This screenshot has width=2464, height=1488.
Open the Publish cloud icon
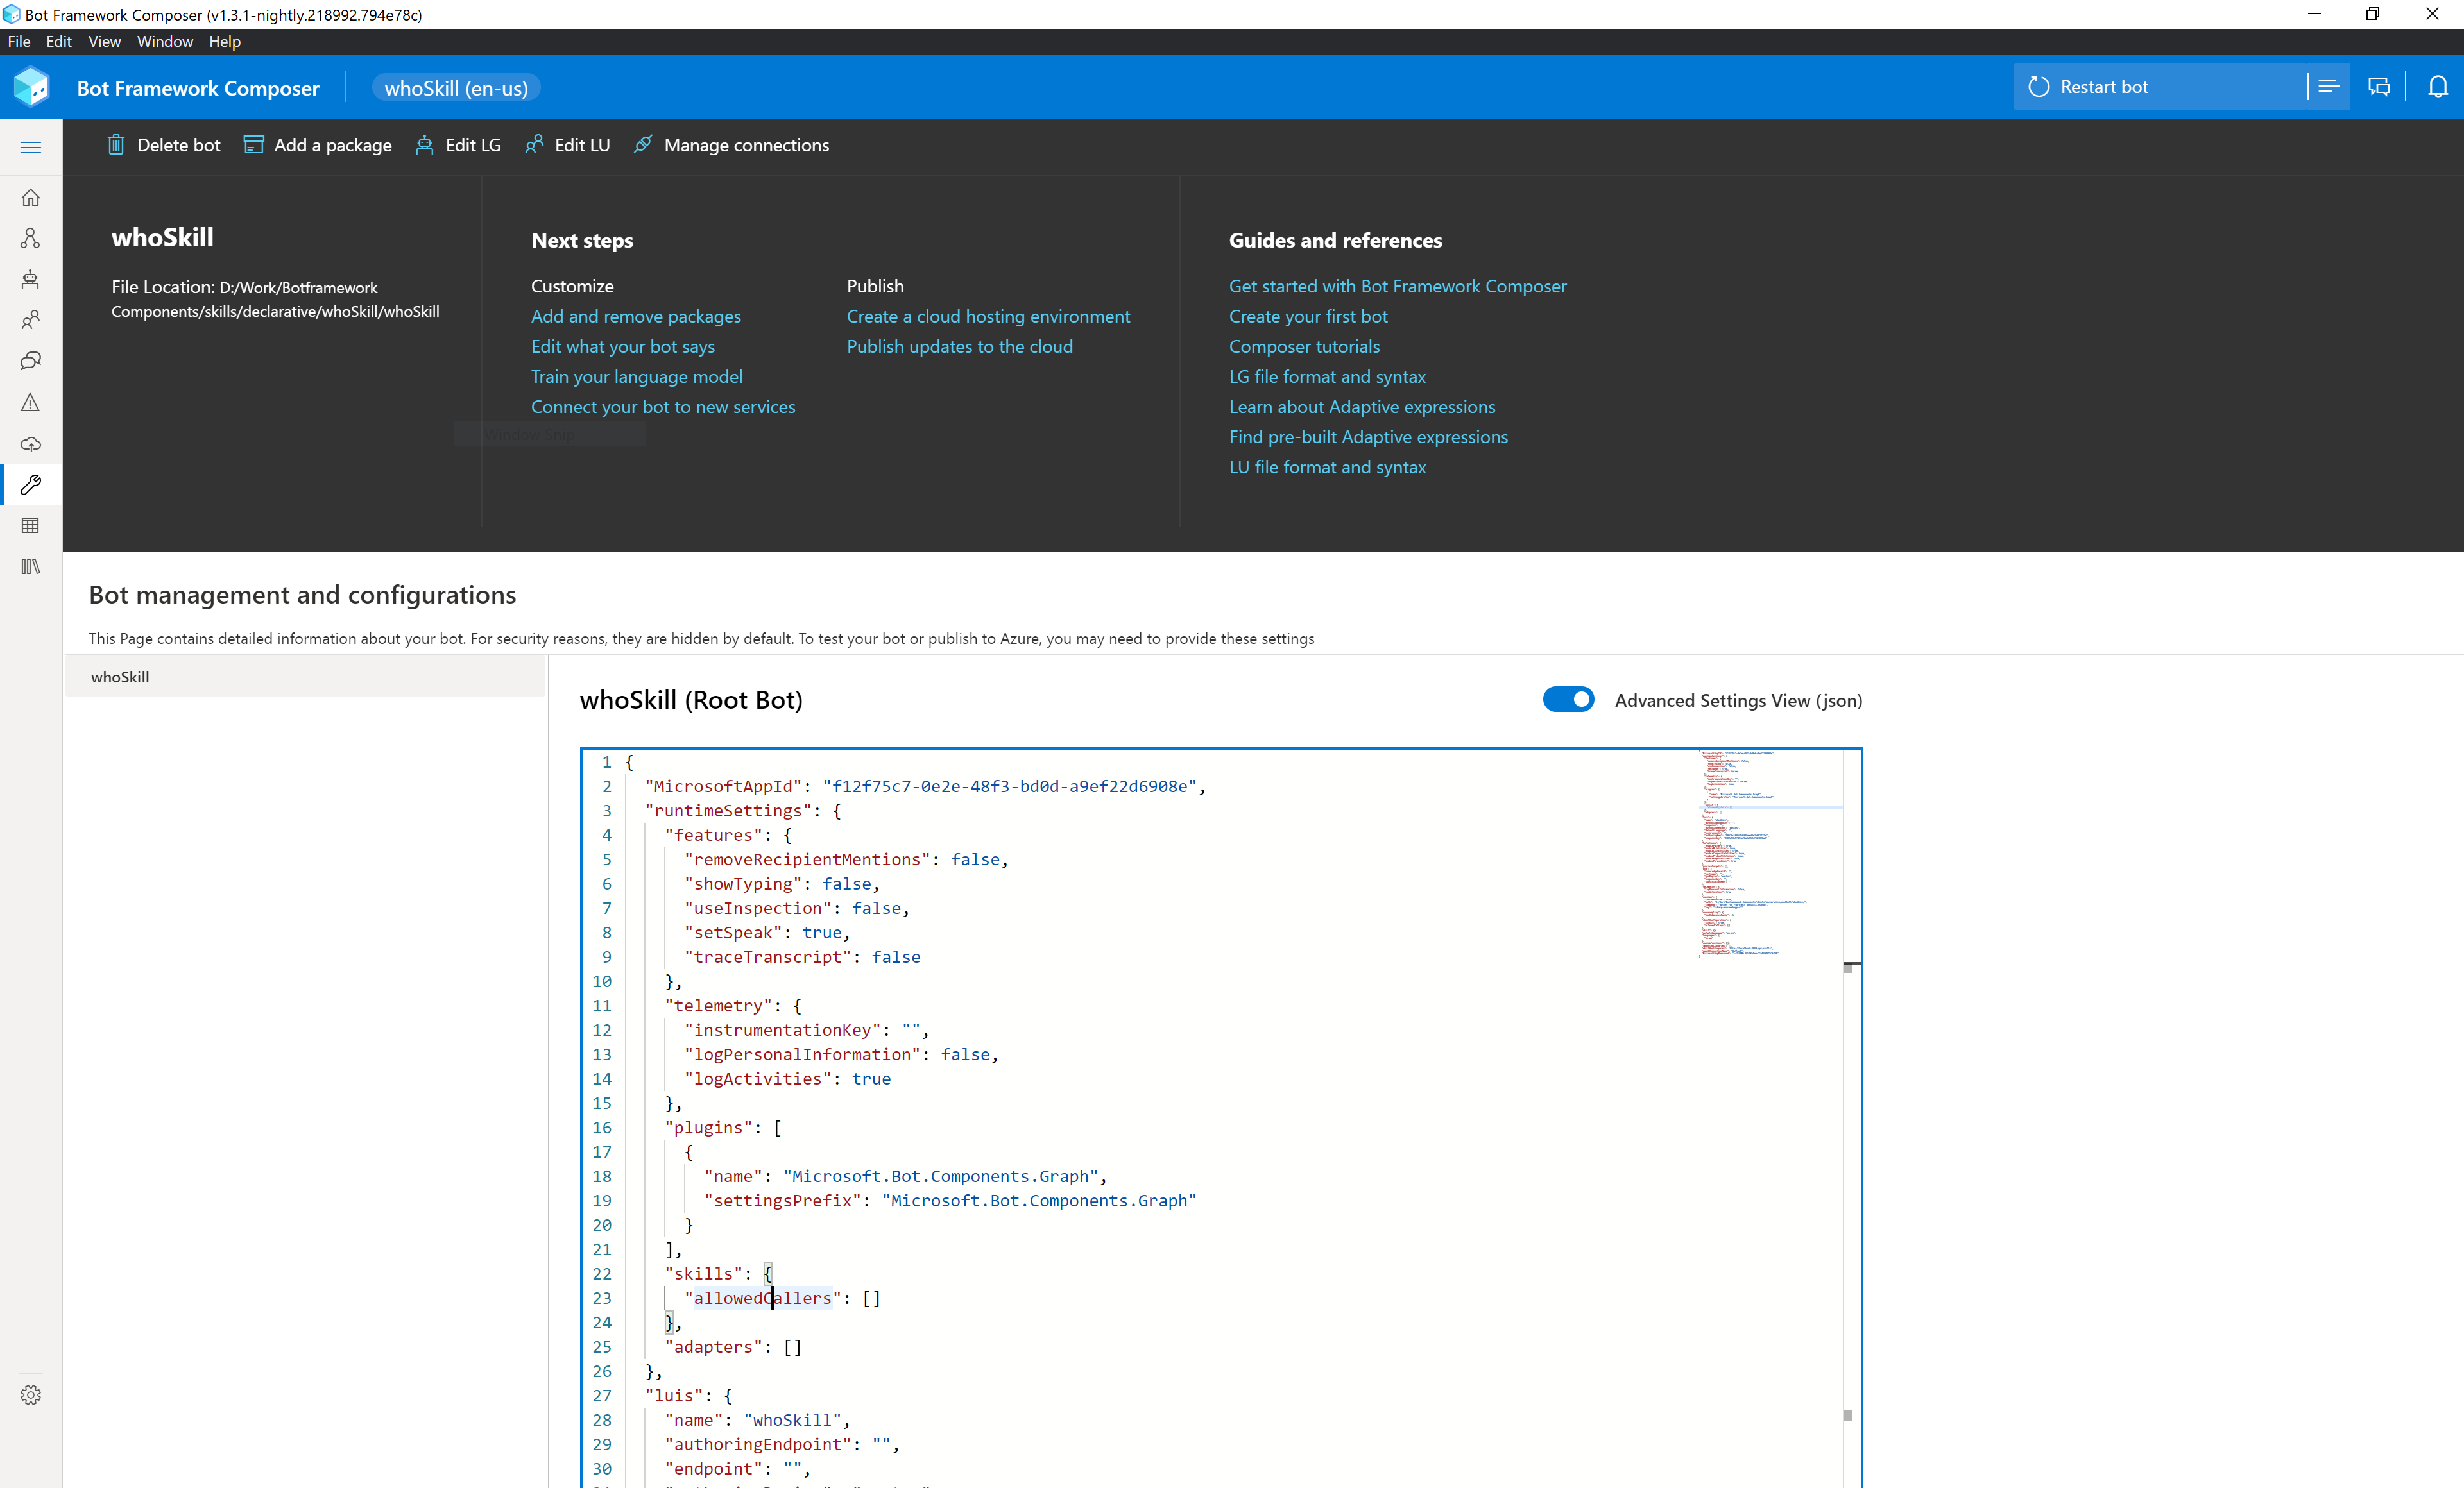click(x=31, y=444)
